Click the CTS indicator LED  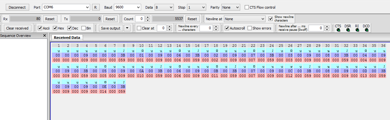click(x=338, y=30)
